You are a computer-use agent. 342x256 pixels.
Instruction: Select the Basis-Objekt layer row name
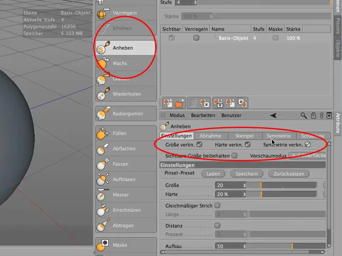(x=233, y=38)
